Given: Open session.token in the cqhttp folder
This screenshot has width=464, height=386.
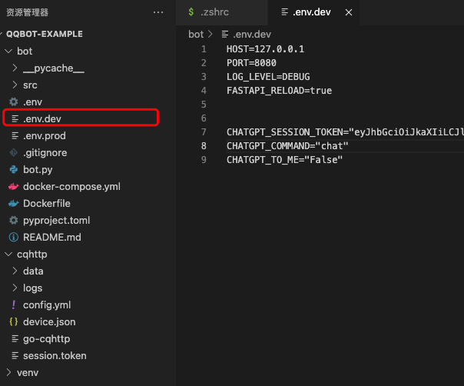Looking at the screenshot, I should [x=55, y=355].
